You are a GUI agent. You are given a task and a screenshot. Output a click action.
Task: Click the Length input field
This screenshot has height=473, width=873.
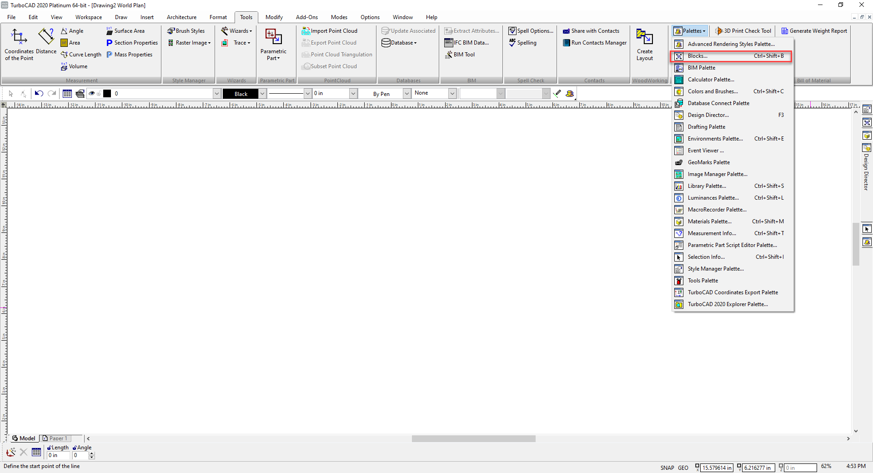point(58,455)
